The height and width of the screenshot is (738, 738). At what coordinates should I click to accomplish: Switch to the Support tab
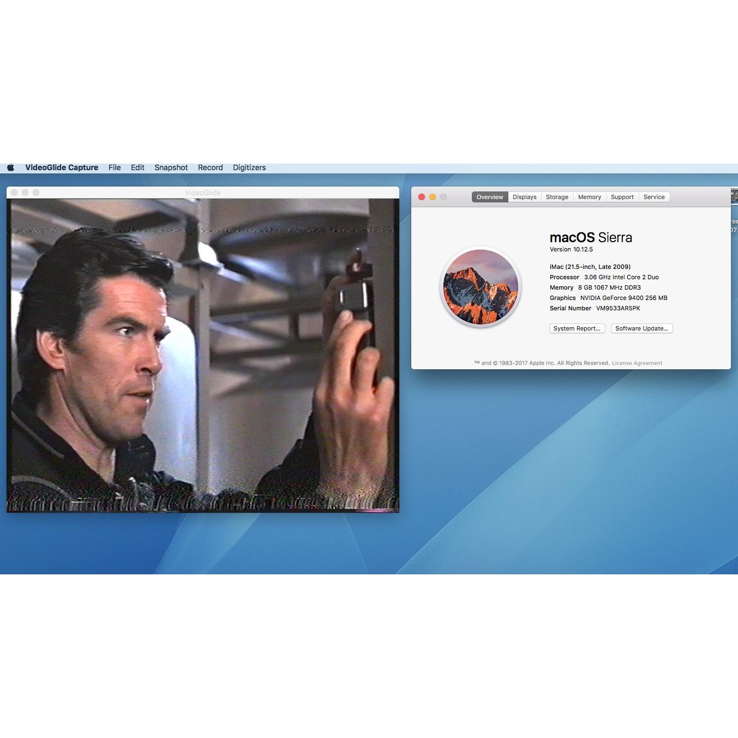coord(622,197)
